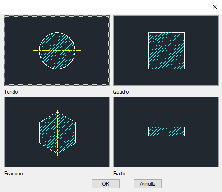Cancel with the Annulla button

[148, 184]
